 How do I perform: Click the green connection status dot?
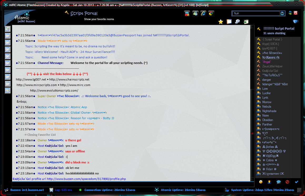pyautogui.click(x=80, y=190)
